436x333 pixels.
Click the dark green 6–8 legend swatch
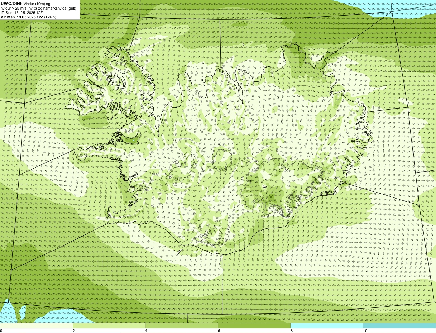pyautogui.click(x=254, y=326)
